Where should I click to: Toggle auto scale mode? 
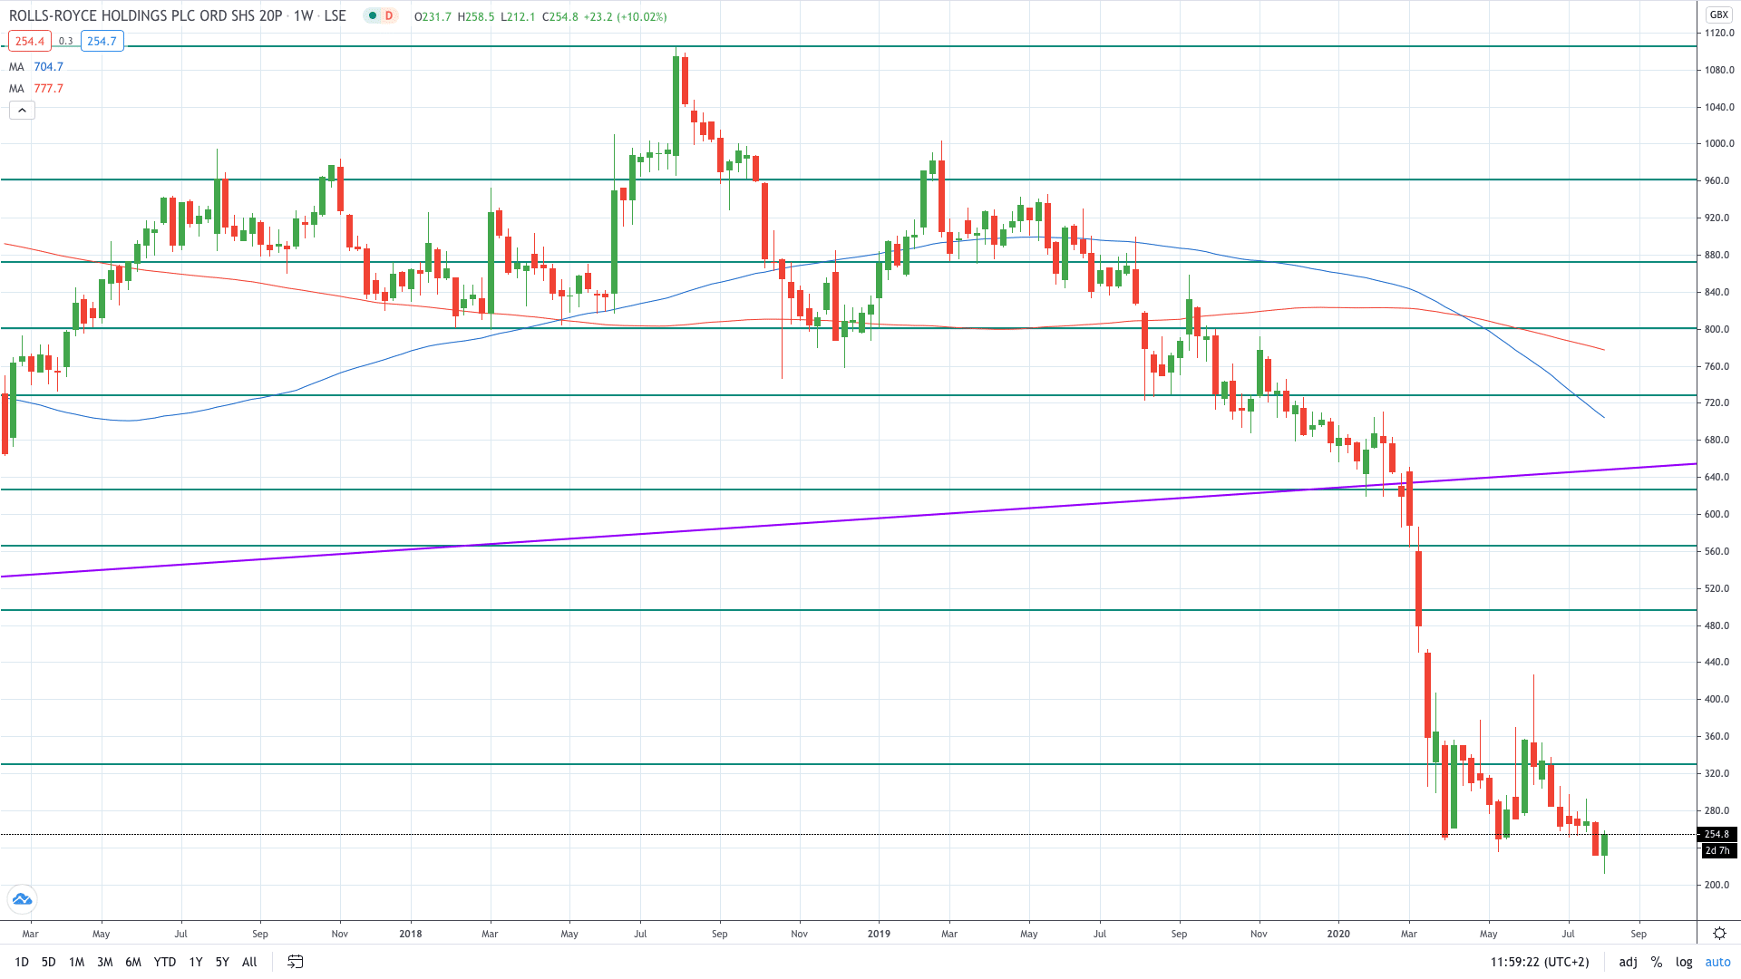click(1717, 962)
